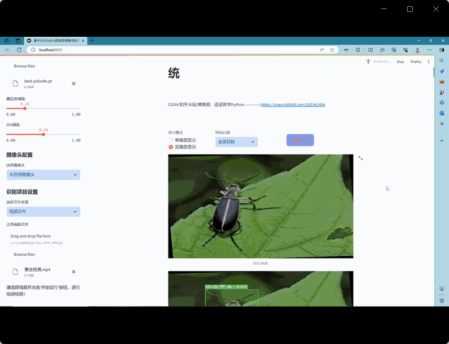
Task: Click the blue run button
Action: 300,140
